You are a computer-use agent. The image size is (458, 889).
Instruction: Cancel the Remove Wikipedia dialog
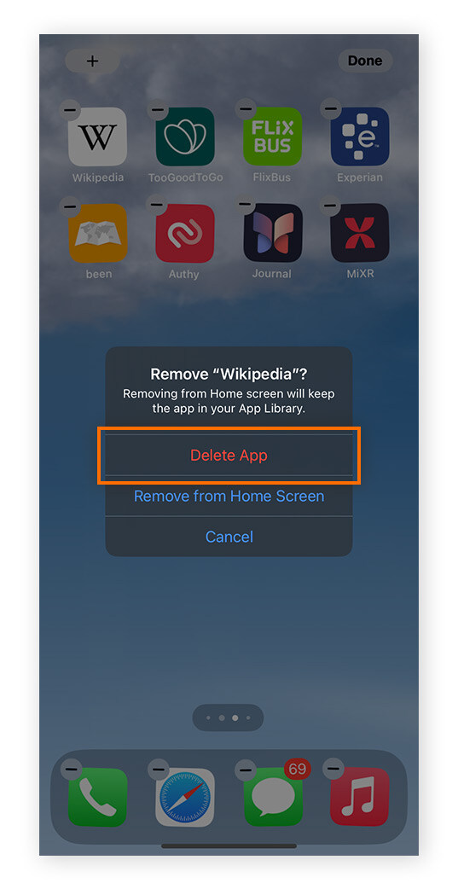229,537
